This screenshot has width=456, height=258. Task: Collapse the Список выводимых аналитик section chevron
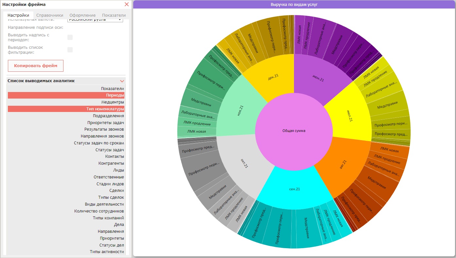click(122, 81)
